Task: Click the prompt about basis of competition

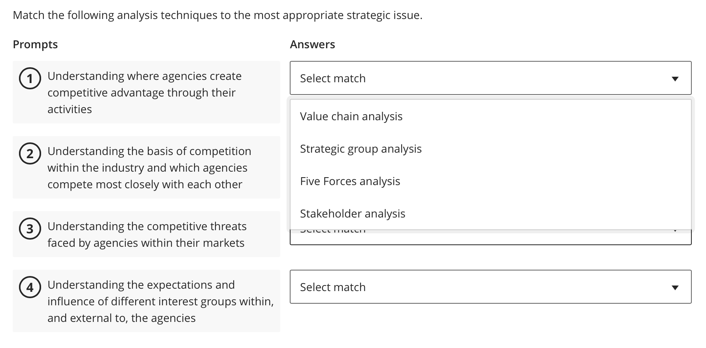Action: pos(149,168)
